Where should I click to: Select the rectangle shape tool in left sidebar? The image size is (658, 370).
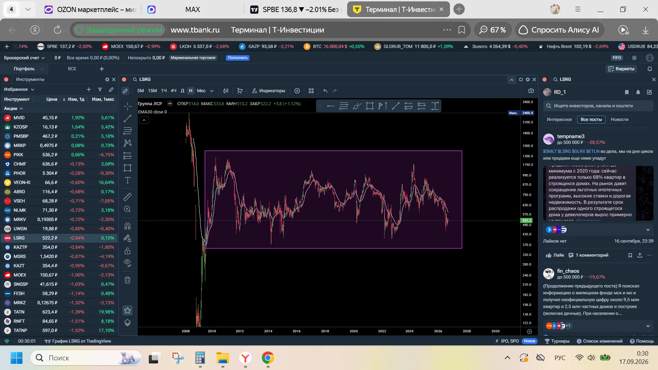tap(127, 168)
